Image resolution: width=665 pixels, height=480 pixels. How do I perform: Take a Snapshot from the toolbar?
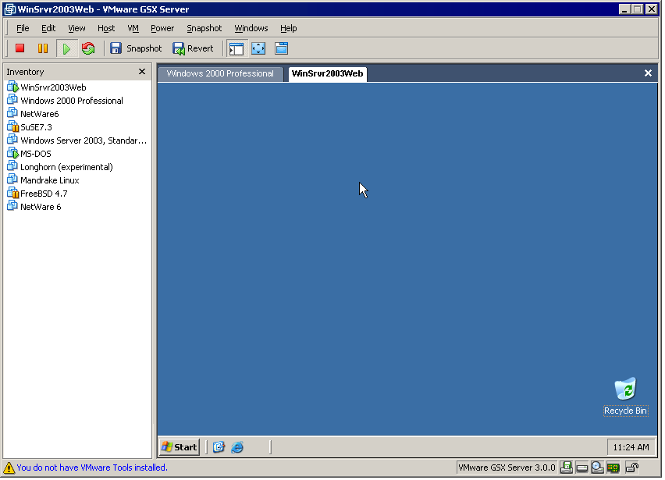(136, 48)
